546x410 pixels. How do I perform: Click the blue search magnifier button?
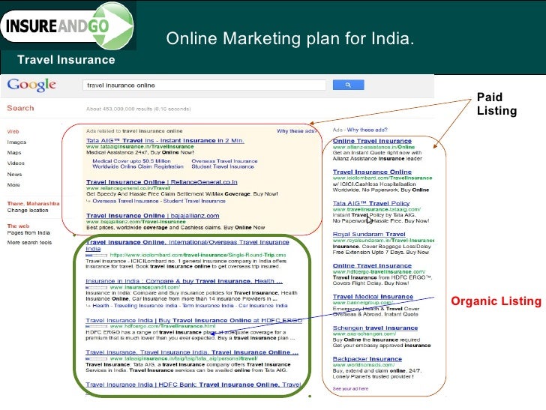348,85
